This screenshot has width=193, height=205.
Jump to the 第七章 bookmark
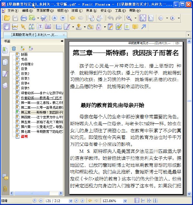point(42,132)
